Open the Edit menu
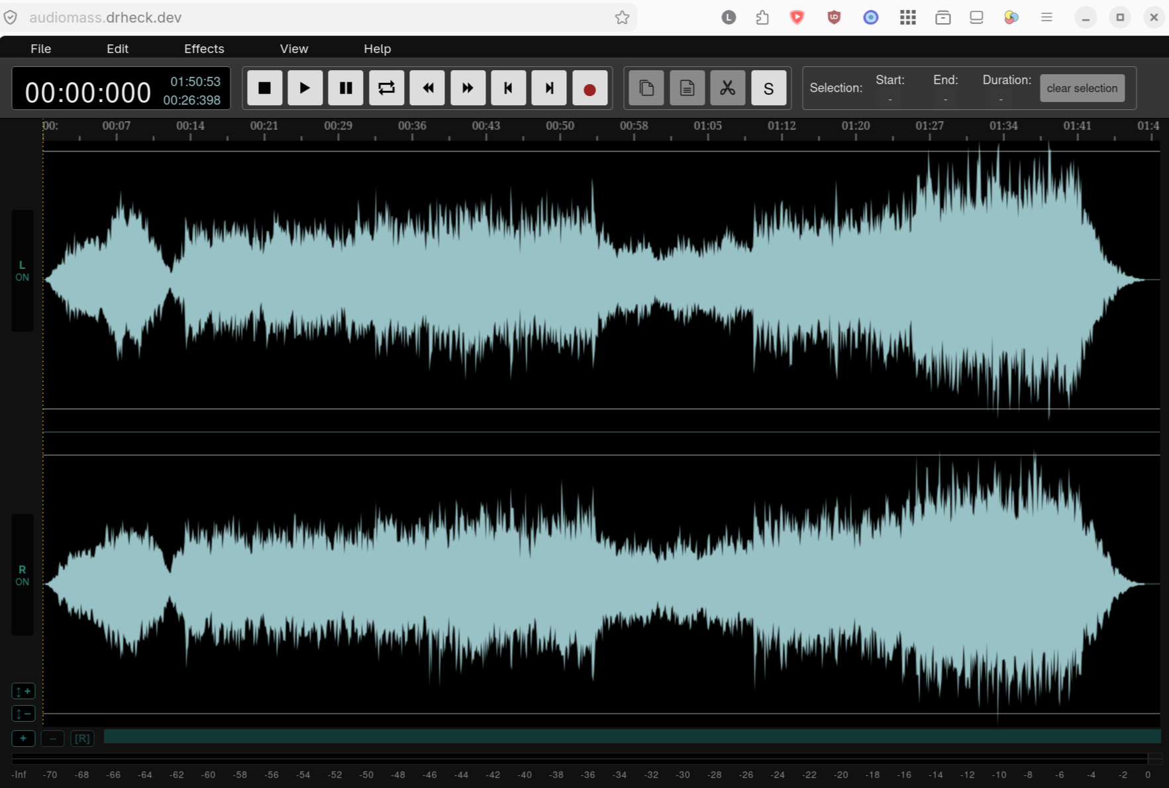Viewport: 1169px width, 788px height. click(x=117, y=48)
